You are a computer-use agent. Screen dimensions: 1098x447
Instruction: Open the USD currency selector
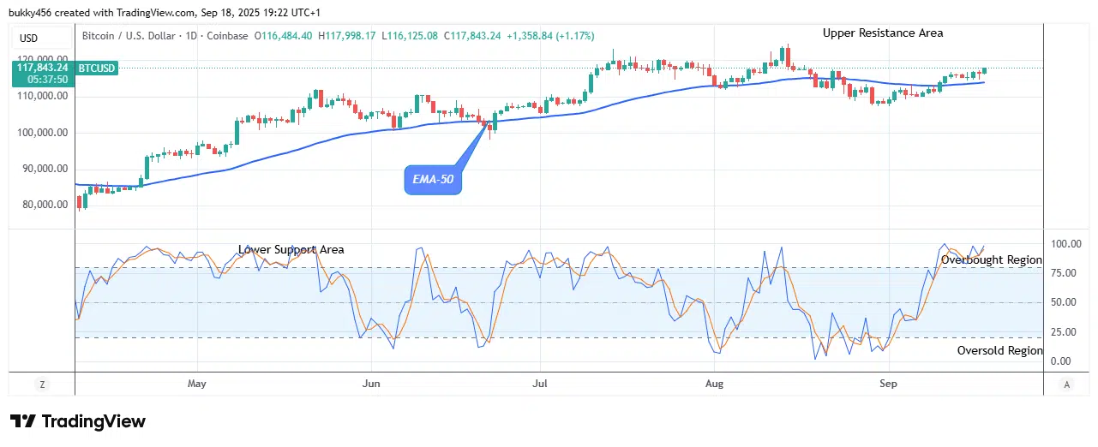pos(29,38)
